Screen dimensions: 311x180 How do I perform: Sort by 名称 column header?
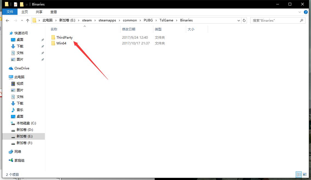coord(54,29)
